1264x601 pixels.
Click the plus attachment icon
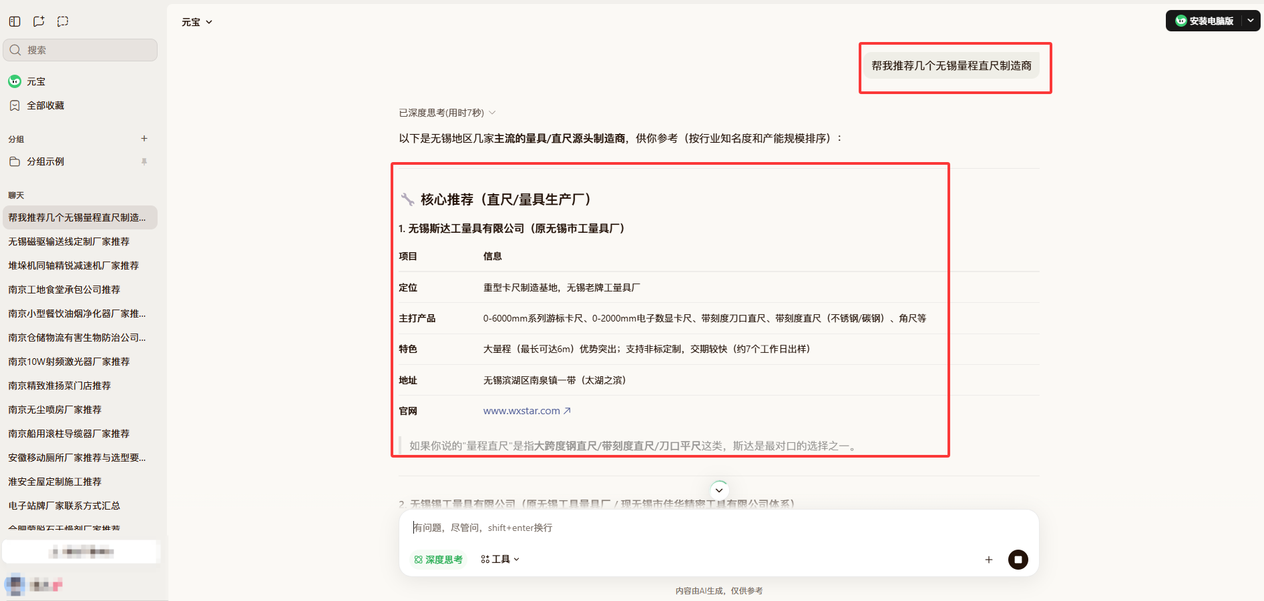(x=989, y=560)
